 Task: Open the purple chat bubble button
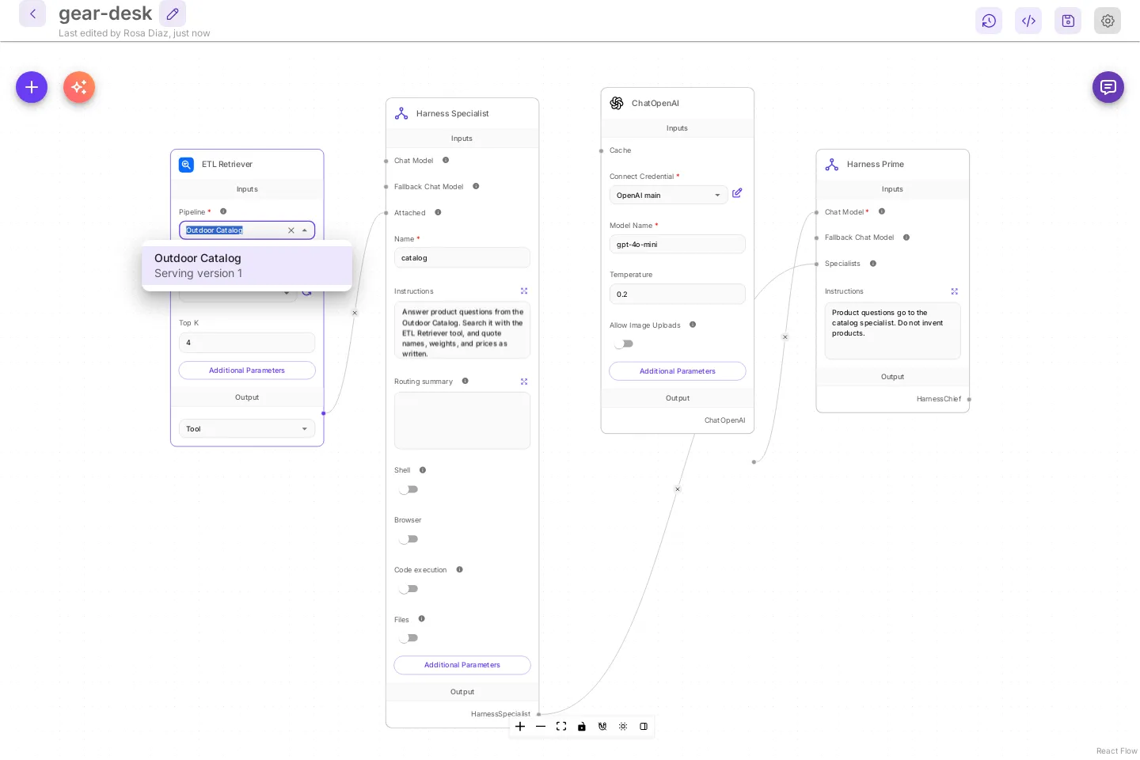pyautogui.click(x=1108, y=87)
